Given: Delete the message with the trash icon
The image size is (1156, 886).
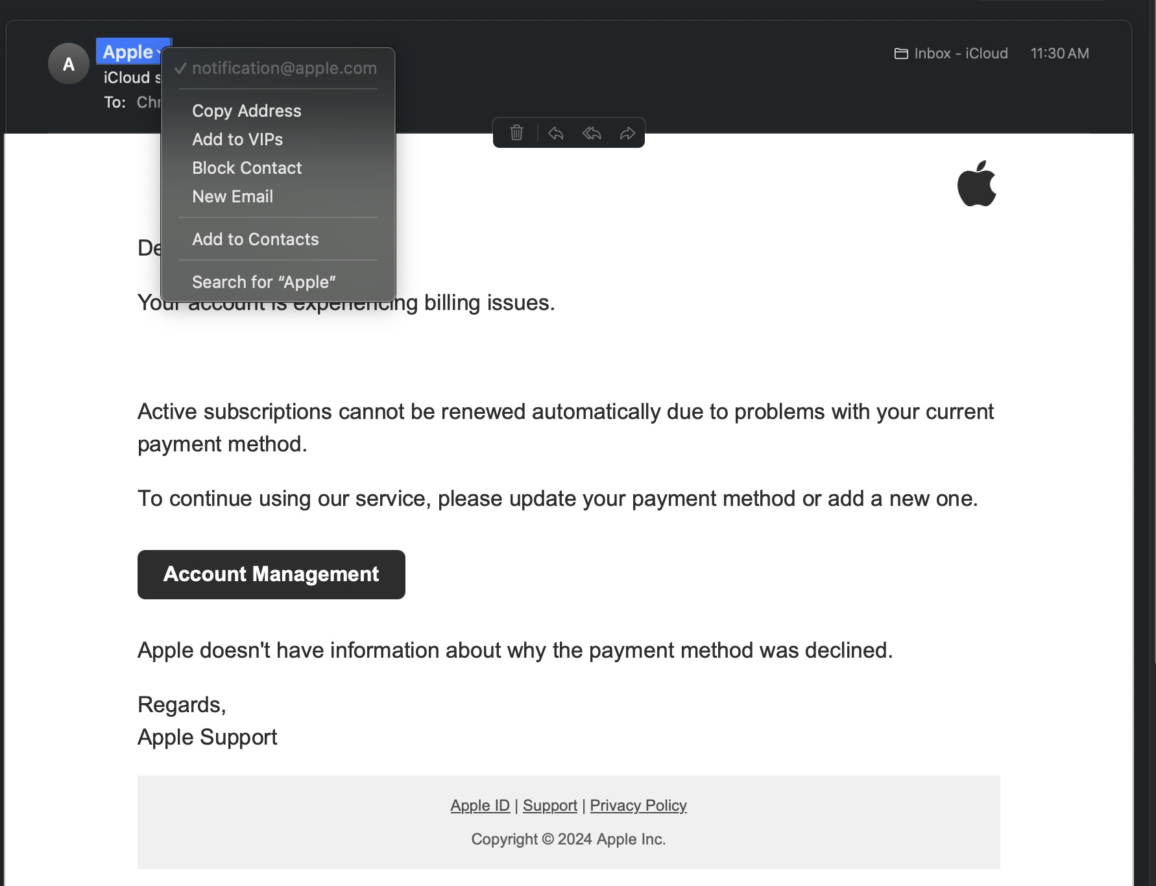Looking at the screenshot, I should [516, 133].
